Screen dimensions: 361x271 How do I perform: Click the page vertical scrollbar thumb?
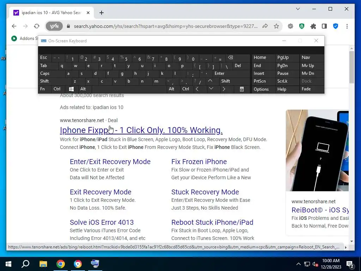(x=351, y=67)
